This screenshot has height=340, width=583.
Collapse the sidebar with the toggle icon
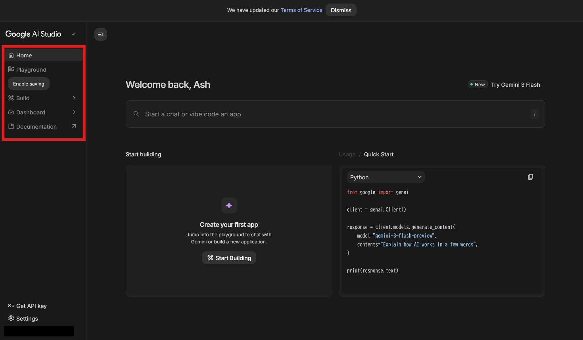[x=101, y=34]
